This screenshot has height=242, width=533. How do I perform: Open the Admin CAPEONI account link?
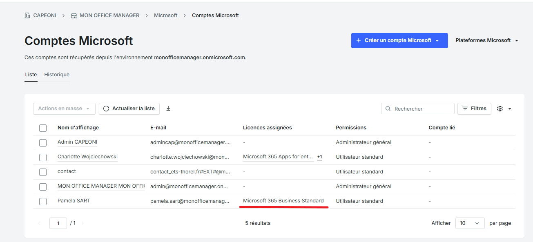77,142
